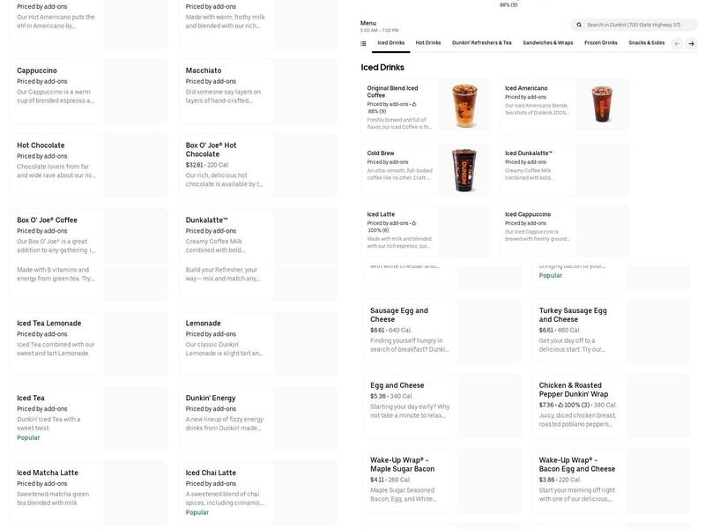Open the Egg and Cheese sandwich
This screenshot has height=529, width=705.
[x=442, y=406]
